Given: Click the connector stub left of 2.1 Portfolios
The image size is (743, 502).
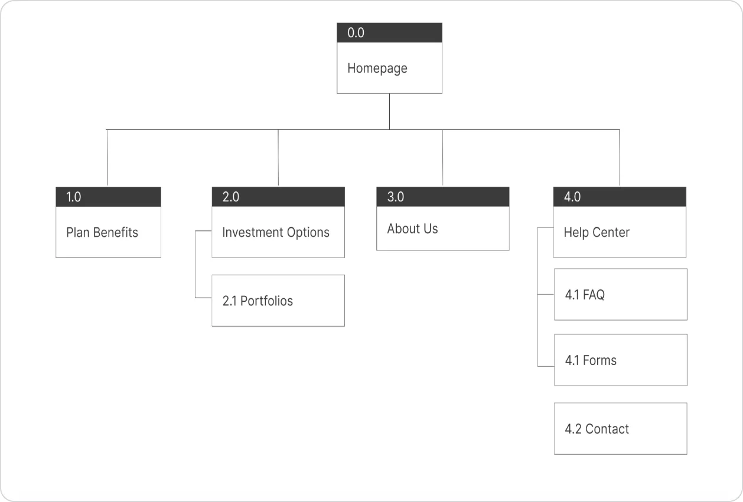Looking at the screenshot, I should [x=203, y=298].
